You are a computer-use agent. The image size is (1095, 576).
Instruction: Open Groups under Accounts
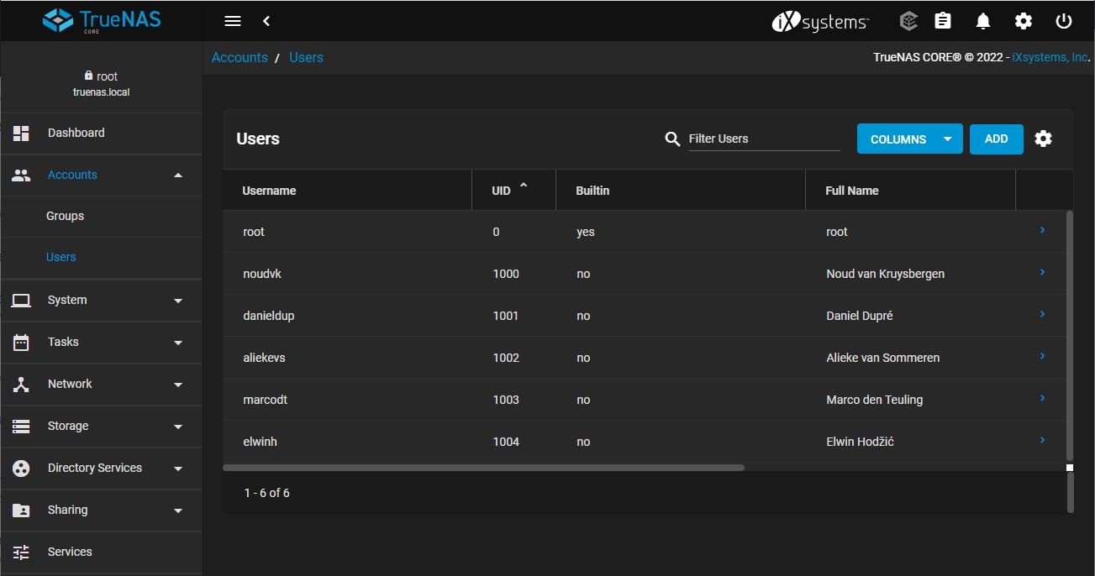click(x=65, y=216)
